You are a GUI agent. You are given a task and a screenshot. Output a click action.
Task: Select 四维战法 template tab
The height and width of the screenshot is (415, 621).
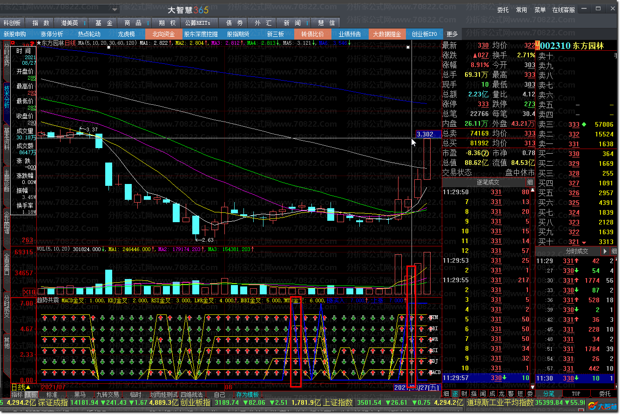pos(192,394)
